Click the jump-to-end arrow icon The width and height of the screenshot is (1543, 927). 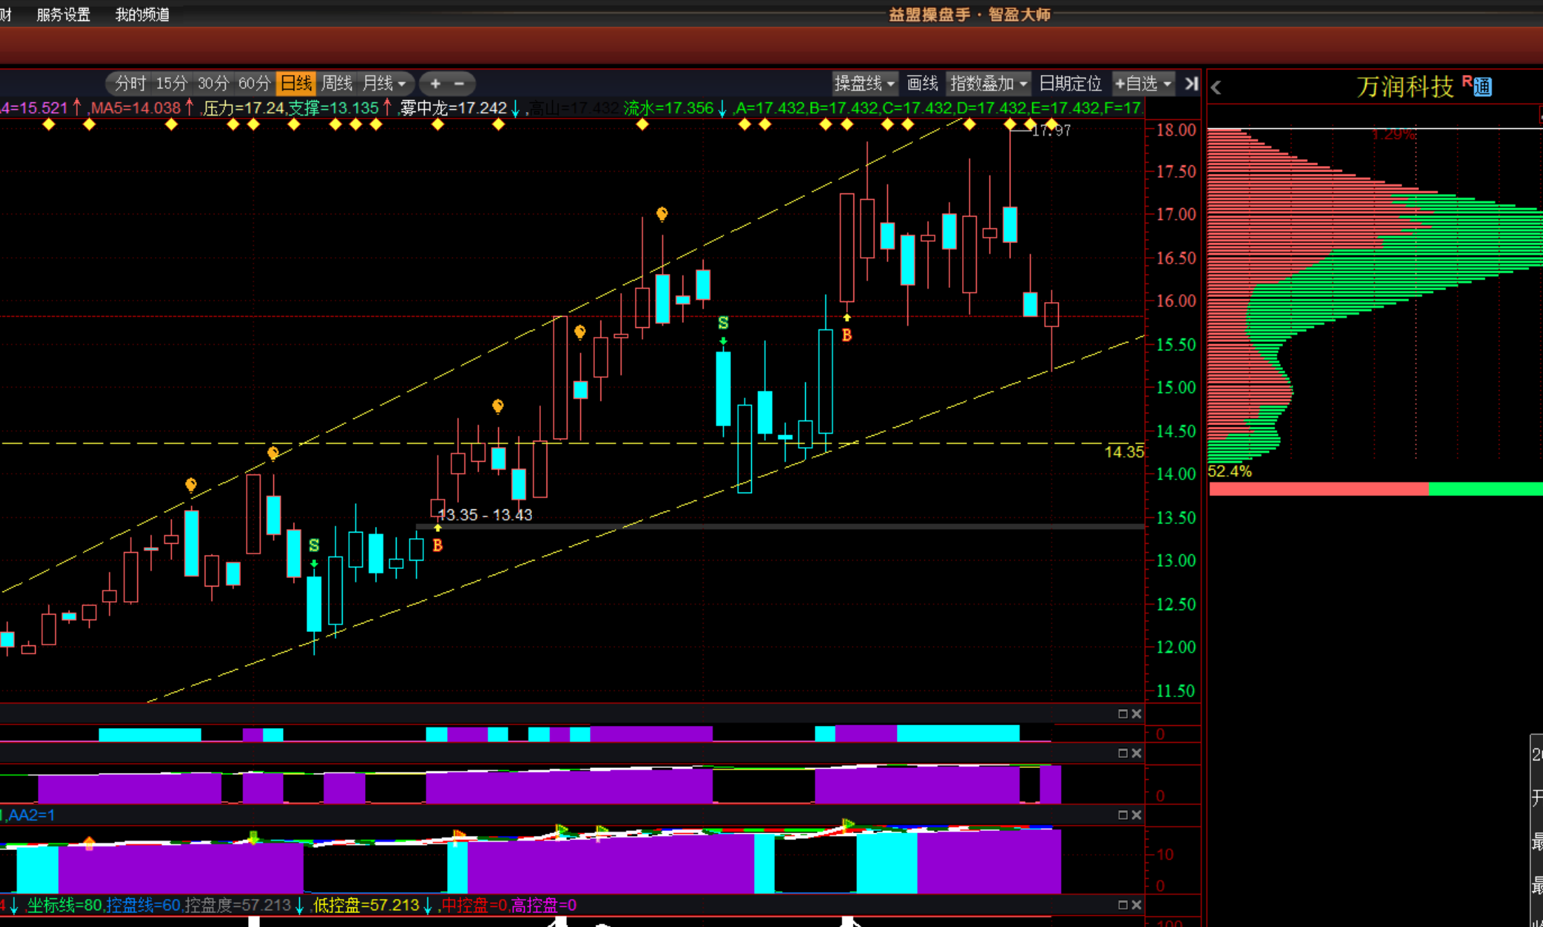[x=1191, y=84]
